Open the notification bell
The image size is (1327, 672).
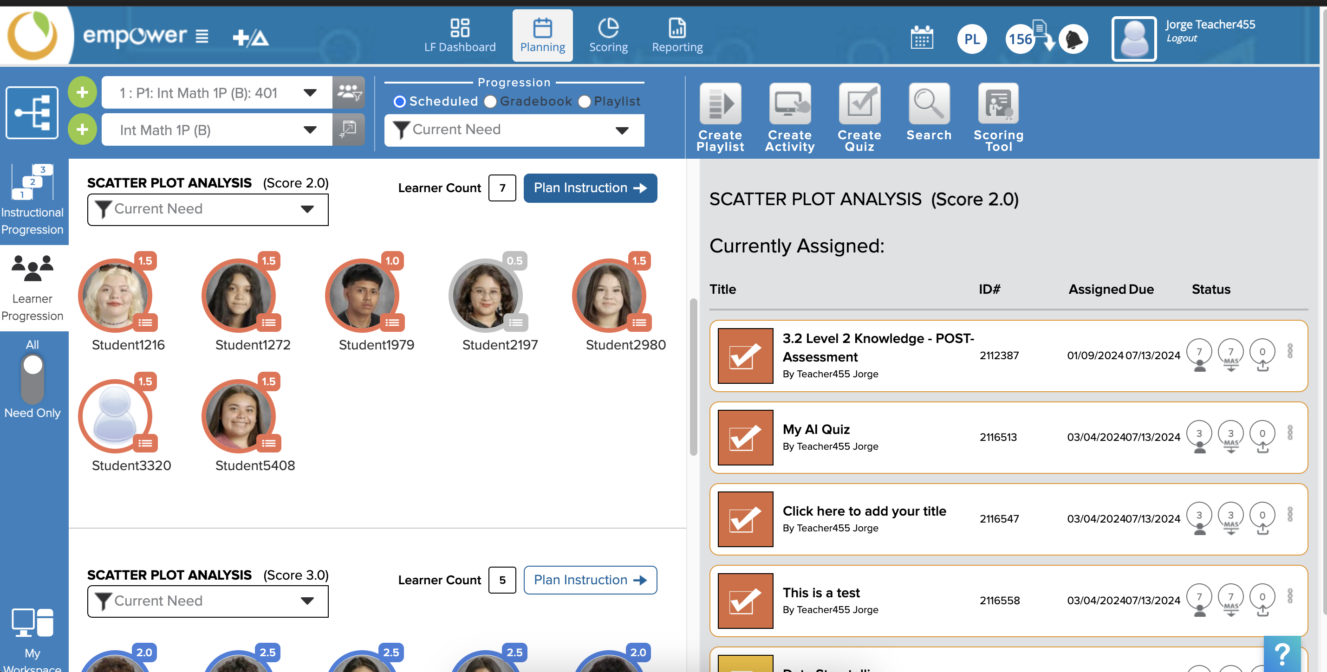1073,39
